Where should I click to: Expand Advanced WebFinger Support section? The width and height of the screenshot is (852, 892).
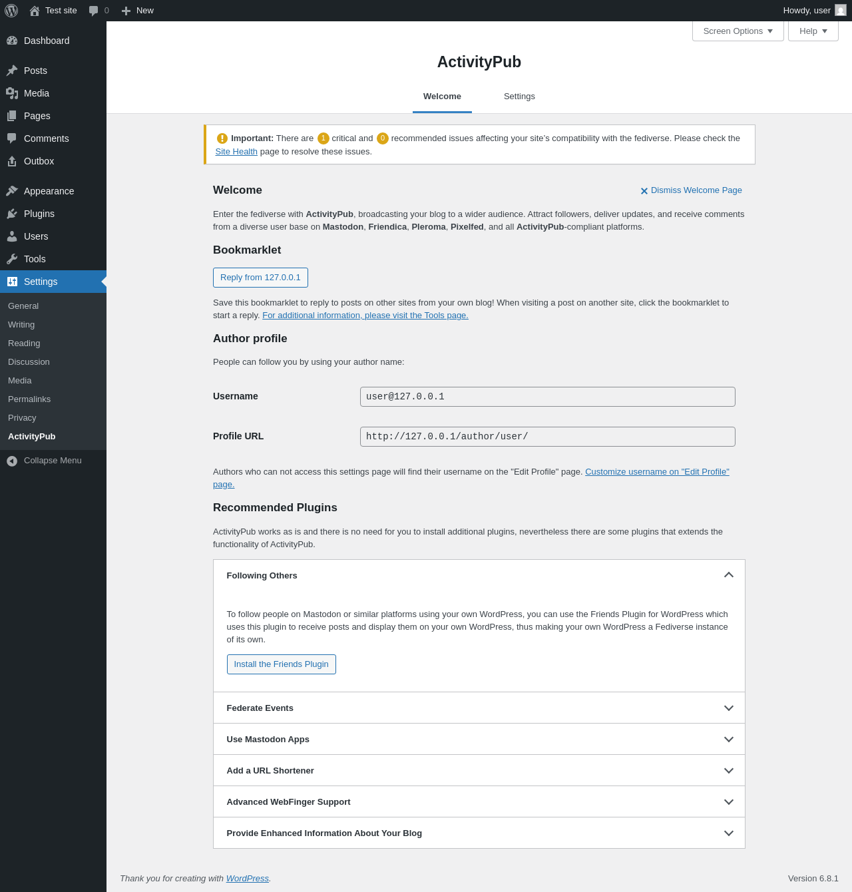[728, 801]
